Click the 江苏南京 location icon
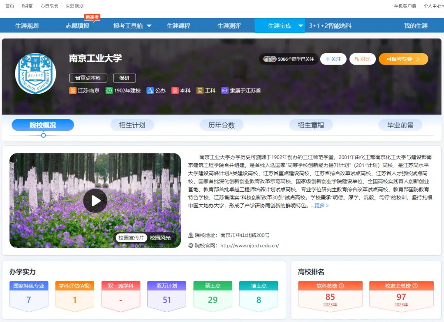The width and height of the screenshot is (444, 322). pos(73,90)
